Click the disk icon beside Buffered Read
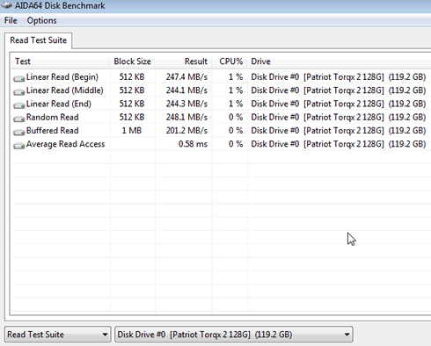The width and height of the screenshot is (431, 346). coord(19,133)
